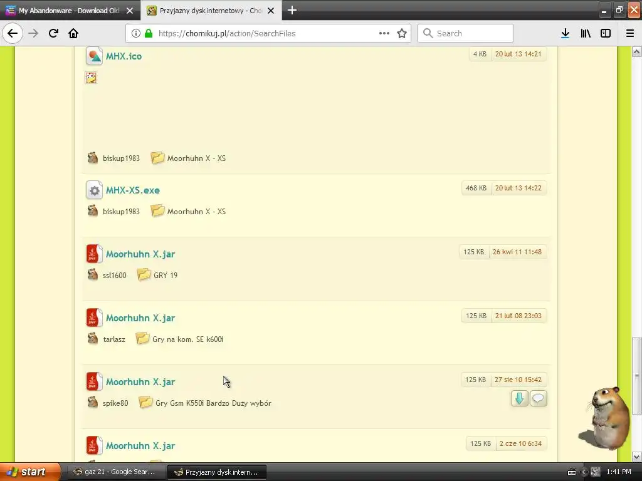Open Moorhuhn X - XS folder under MHX.ico
This screenshot has width=642, height=481.
point(196,158)
